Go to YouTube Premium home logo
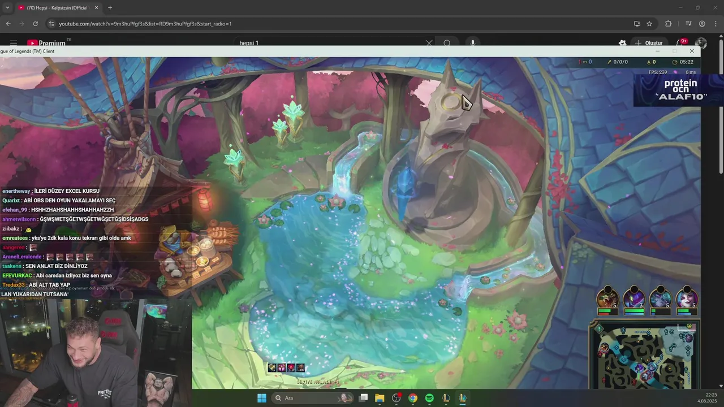This screenshot has width=724, height=407. tap(48, 43)
